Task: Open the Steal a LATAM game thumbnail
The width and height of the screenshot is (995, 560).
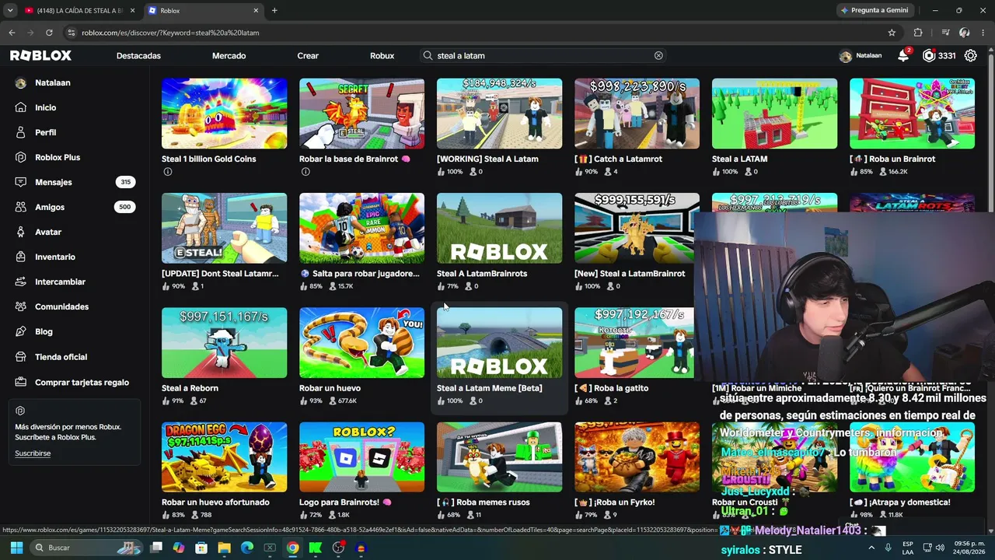Action: 774,114
